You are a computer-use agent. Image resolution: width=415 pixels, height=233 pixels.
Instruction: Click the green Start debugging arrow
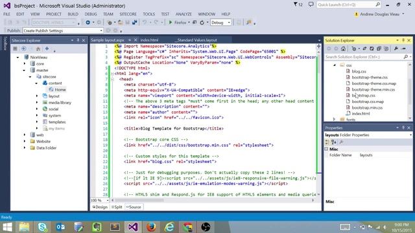click(x=171, y=23)
